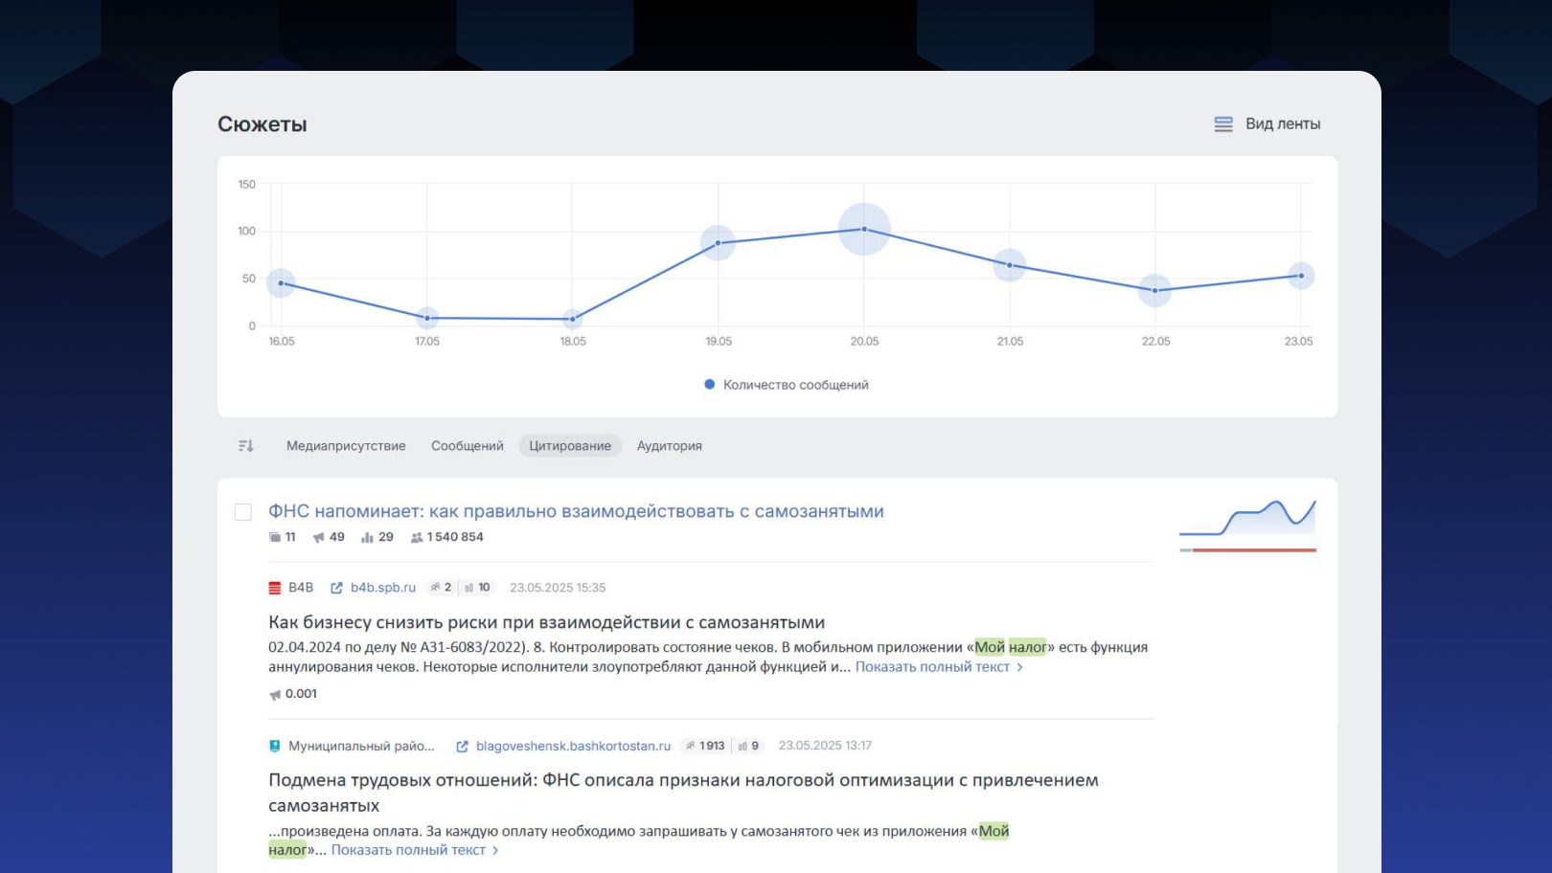The width and height of the screenshot is (1552, 873).
Task: Click the municipal district source logo
Action: [x=275, y=747]
